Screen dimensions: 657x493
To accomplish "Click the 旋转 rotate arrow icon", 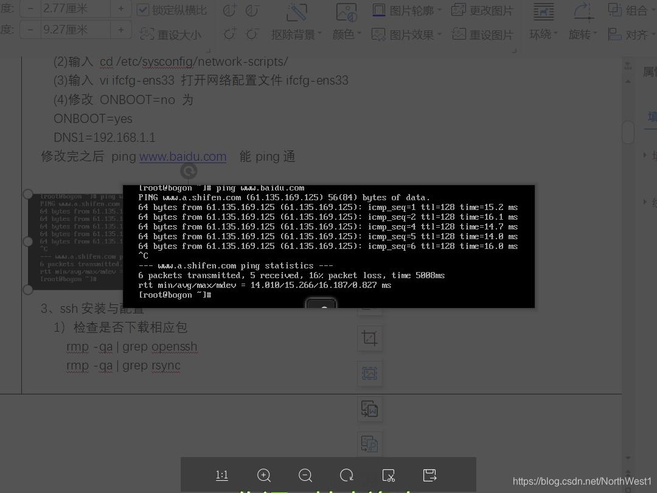I will (583, 12).
